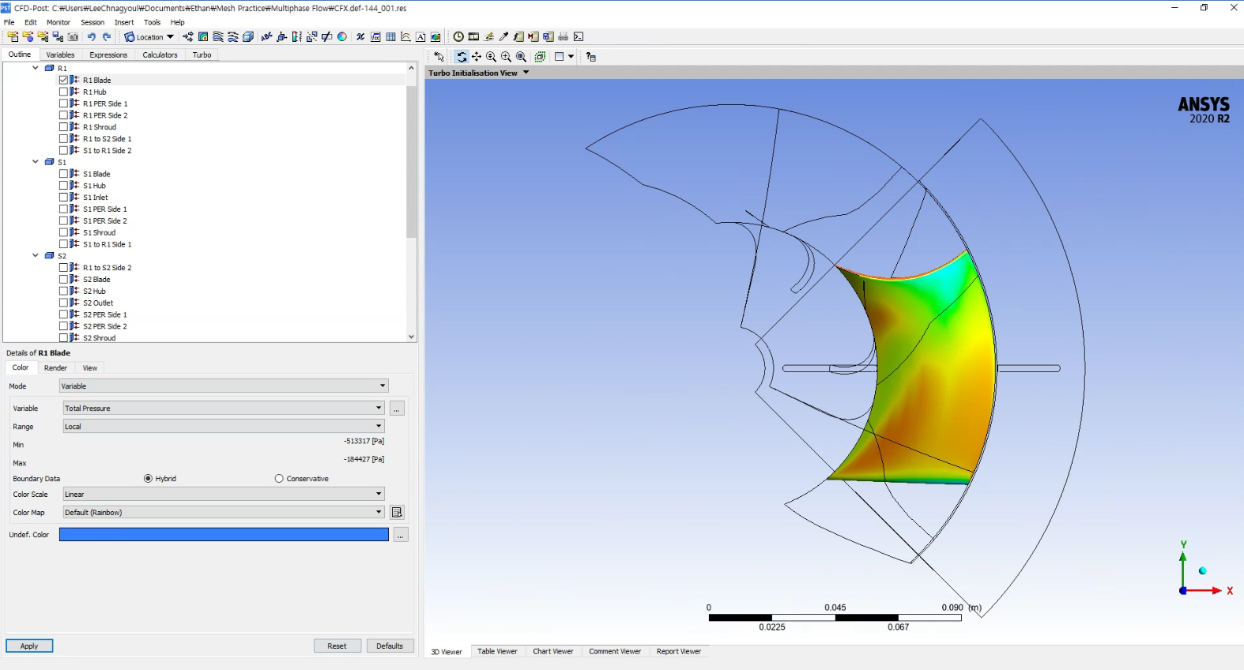Insert a Text label (ABC icon)
This screenshot has height=670, width=1244.
[x=266, y=37]
